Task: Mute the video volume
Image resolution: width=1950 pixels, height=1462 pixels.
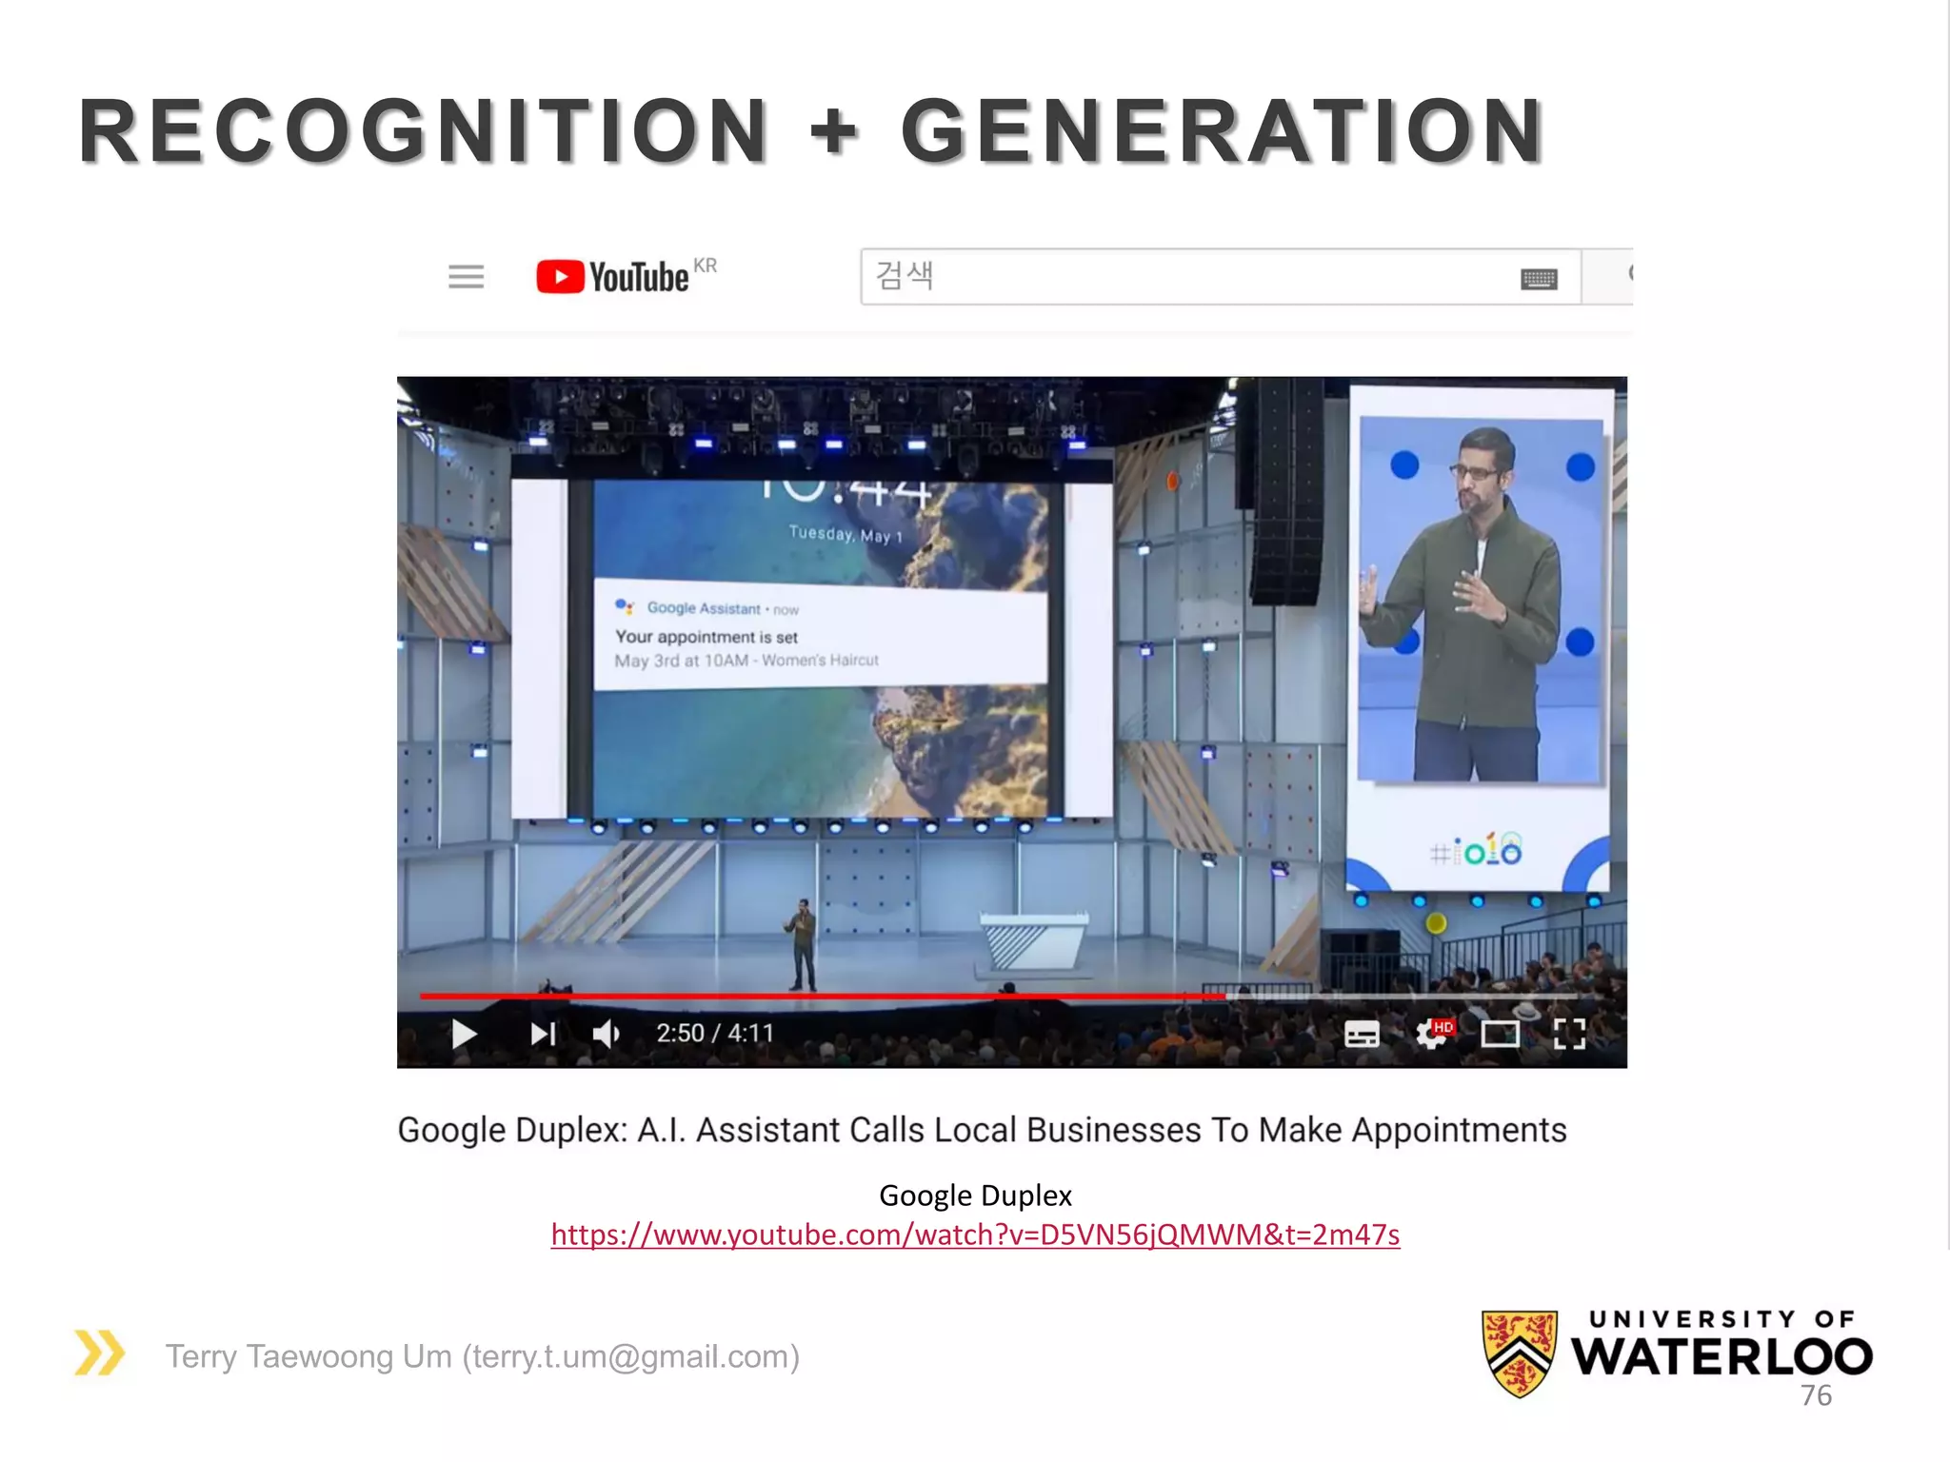Action: tap(607, 1034)
